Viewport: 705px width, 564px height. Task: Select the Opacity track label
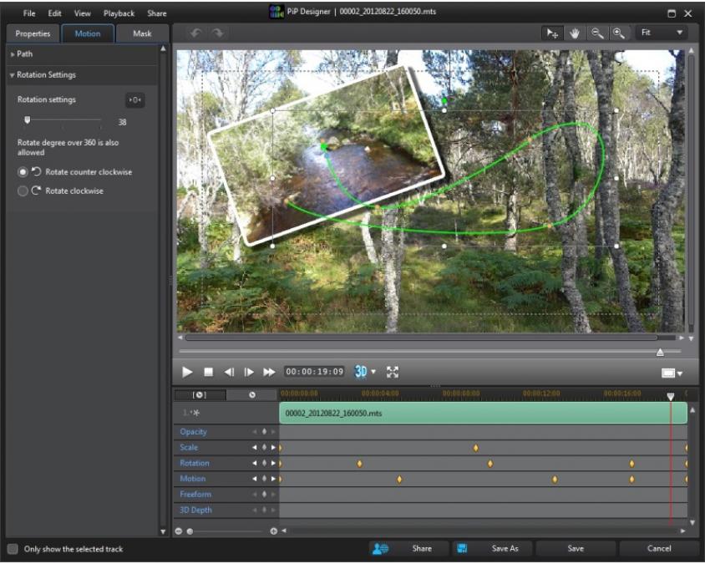tap(193, 432)
